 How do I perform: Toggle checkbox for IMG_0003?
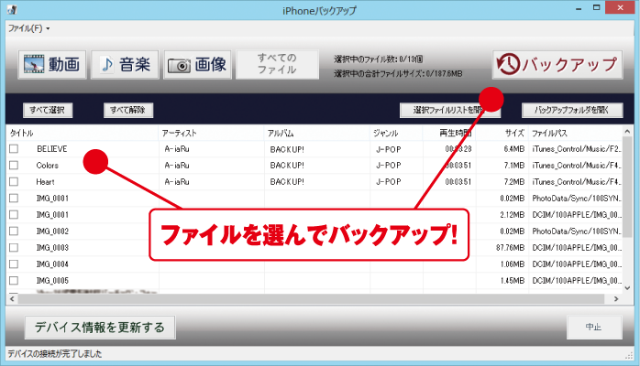tap(14, 247)
